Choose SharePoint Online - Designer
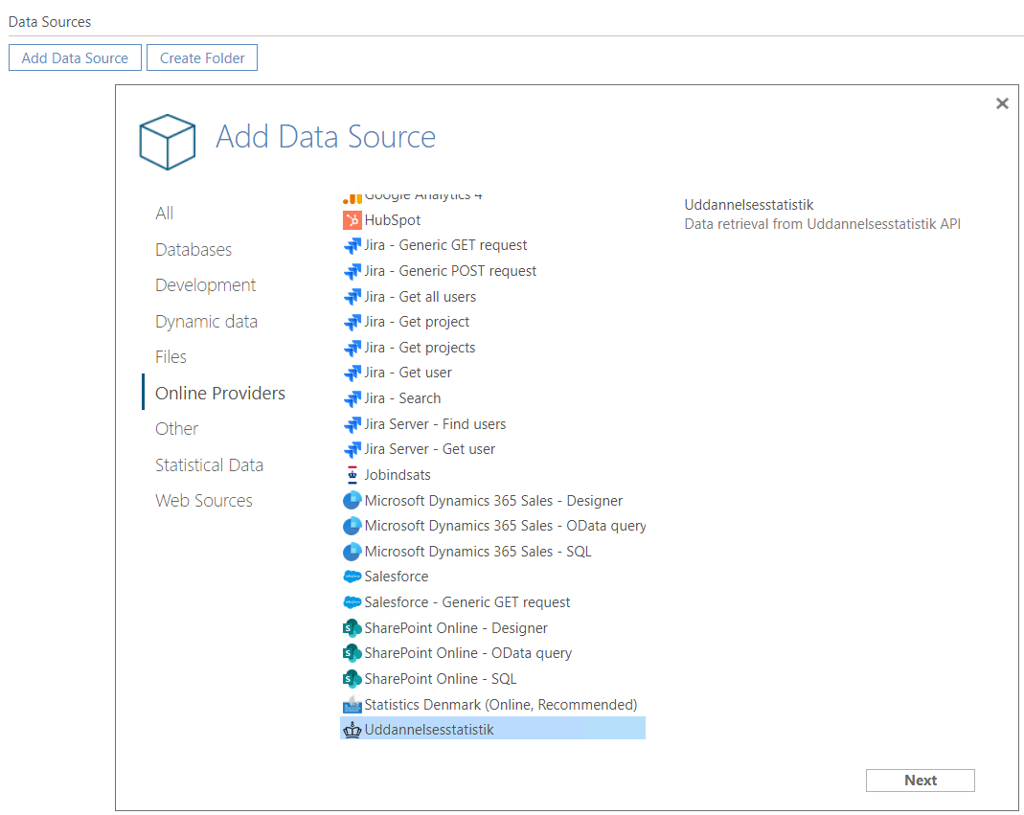This screenshot has width=1024, height=815. (x=456, y=628)
